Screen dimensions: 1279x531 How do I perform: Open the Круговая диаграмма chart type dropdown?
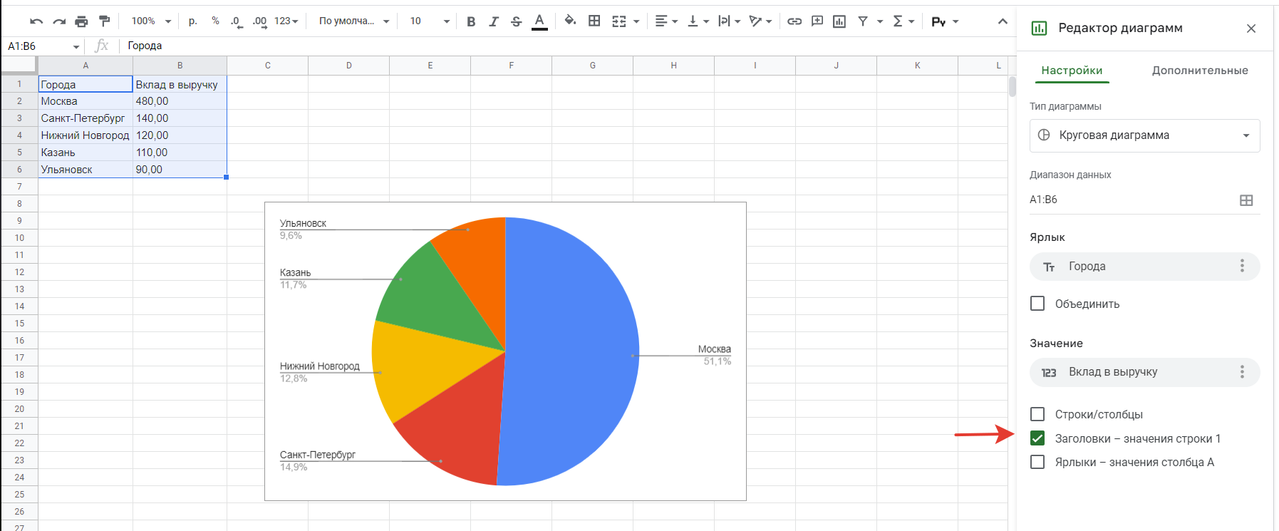point(1144,135)
